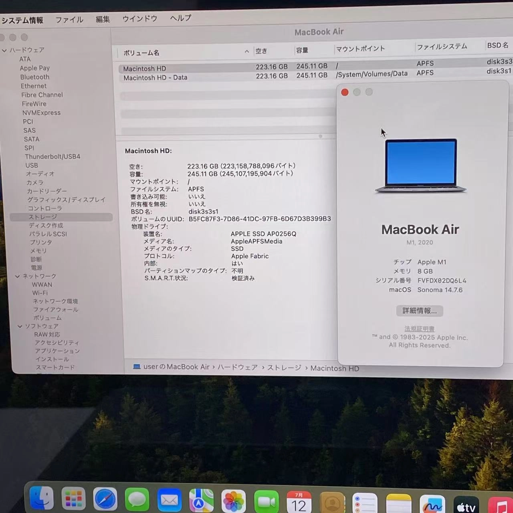Select Bluetooth in the hardware sidebar
The height and width of the screenshot is (513, 513).
[34, 77]
